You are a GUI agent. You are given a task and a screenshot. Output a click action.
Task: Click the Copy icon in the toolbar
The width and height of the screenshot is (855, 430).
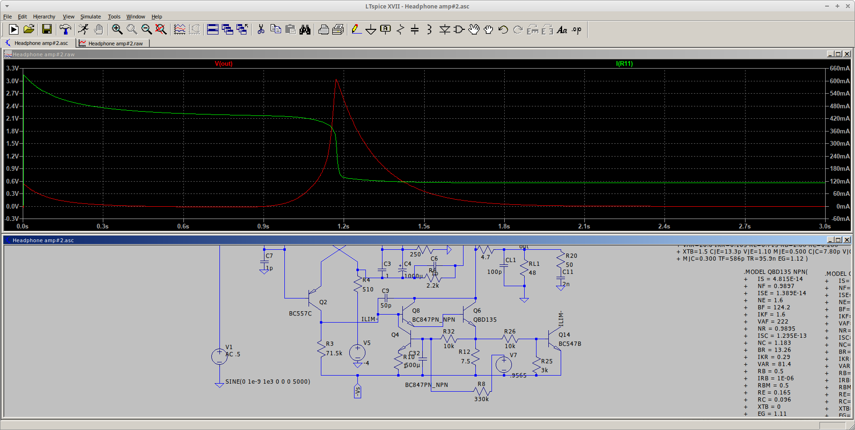[275, 29]
